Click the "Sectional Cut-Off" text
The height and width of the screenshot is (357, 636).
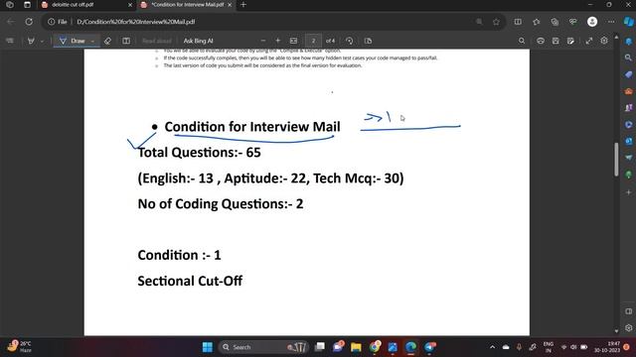click(190, 281)
